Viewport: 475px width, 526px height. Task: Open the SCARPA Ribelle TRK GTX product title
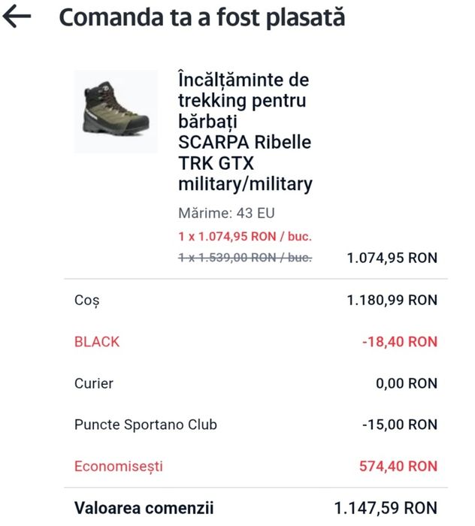click(245, 131)
